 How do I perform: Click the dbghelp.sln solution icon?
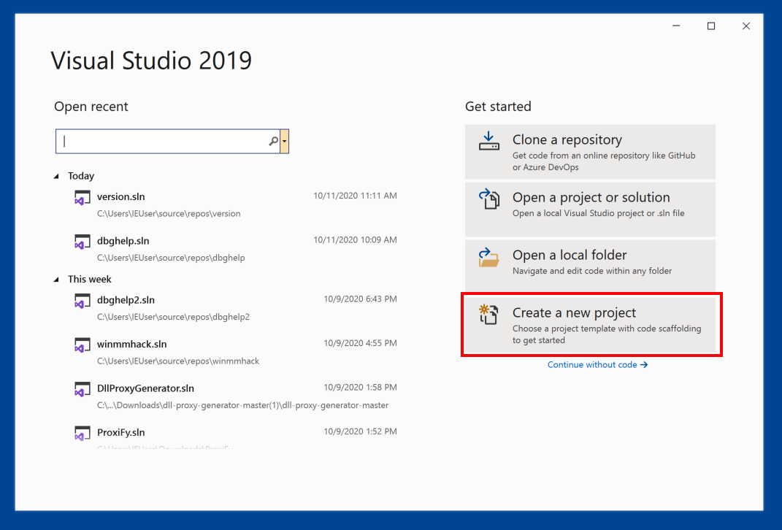click(x=83, y=242)
